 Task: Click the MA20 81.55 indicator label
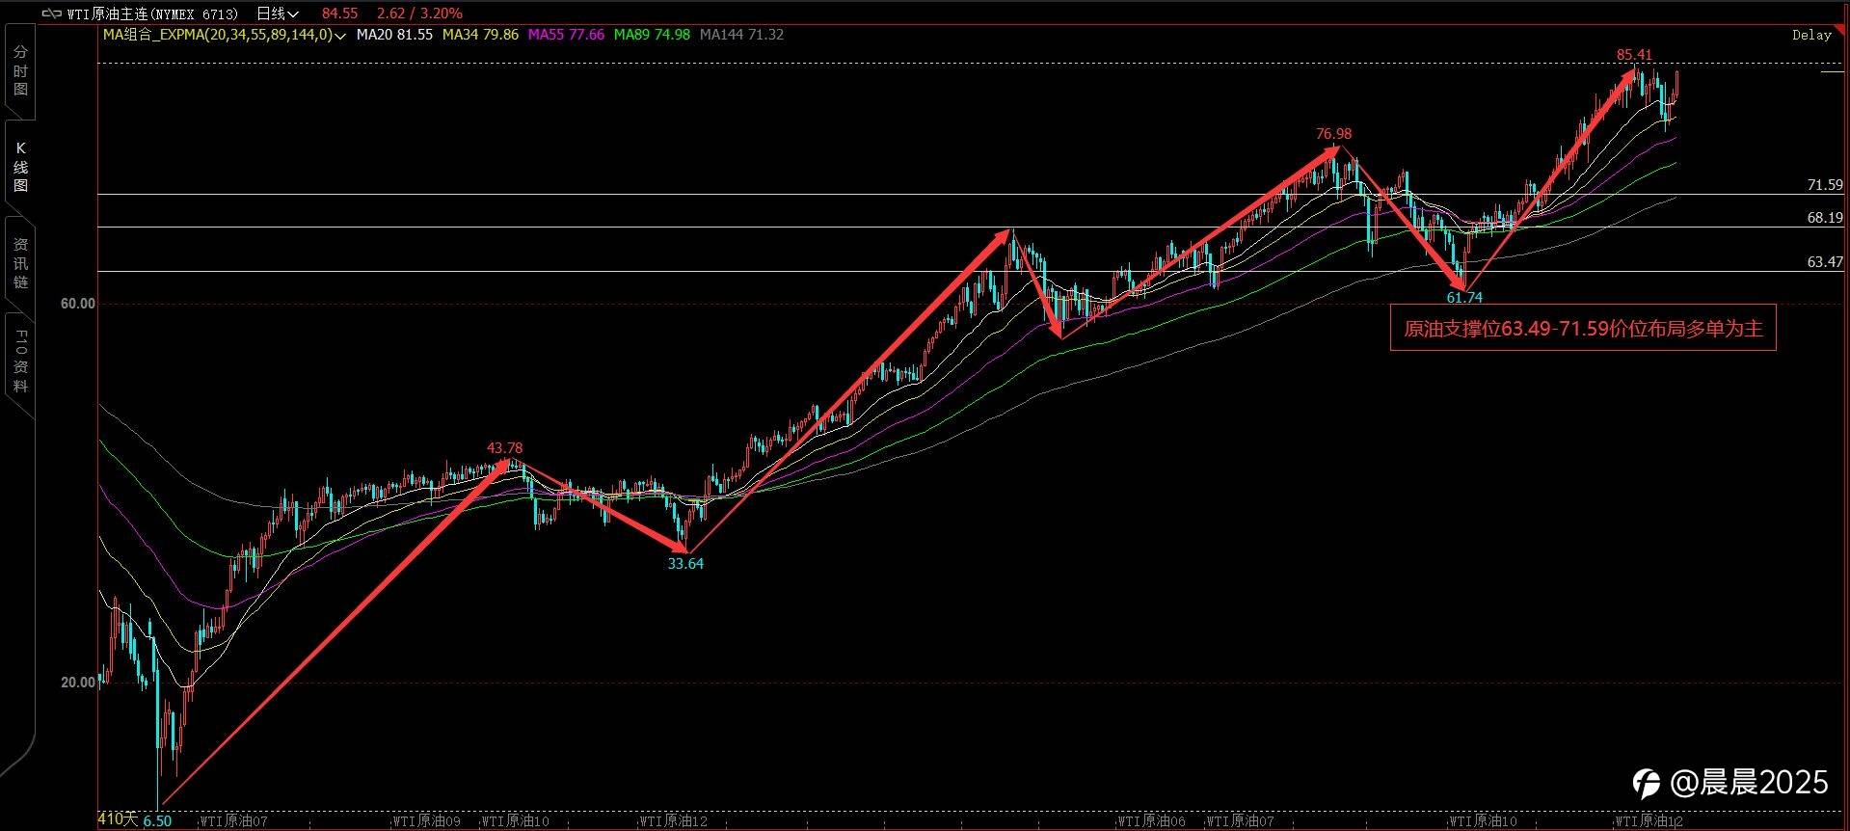tap(394, 35)
